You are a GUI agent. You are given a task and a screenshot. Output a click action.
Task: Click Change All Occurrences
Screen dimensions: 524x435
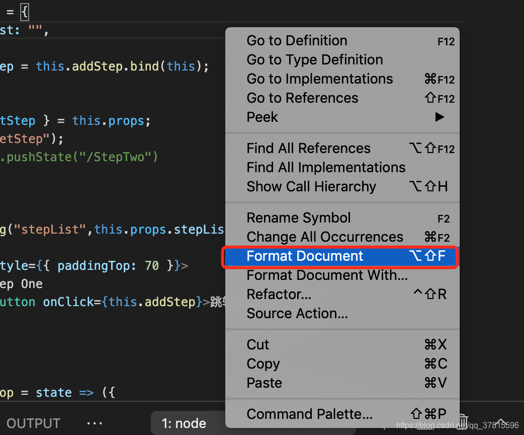[325, 237]
